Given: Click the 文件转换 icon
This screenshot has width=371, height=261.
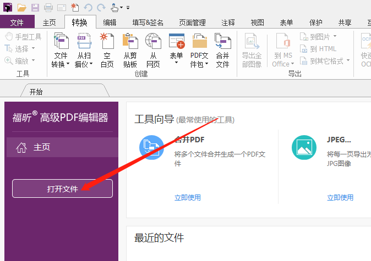Looking at the screenshot, I should (61, 41).
